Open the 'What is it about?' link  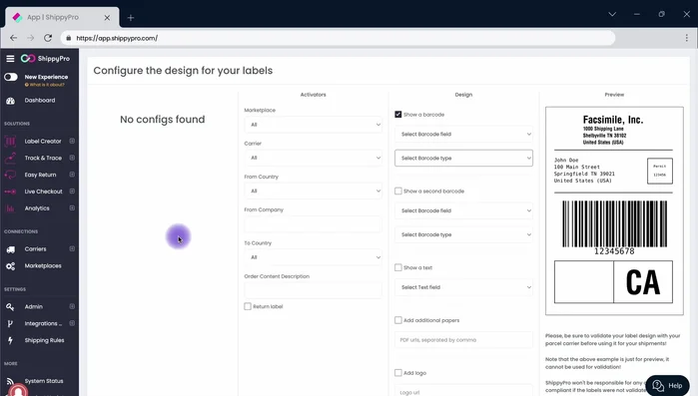point(45,85)
